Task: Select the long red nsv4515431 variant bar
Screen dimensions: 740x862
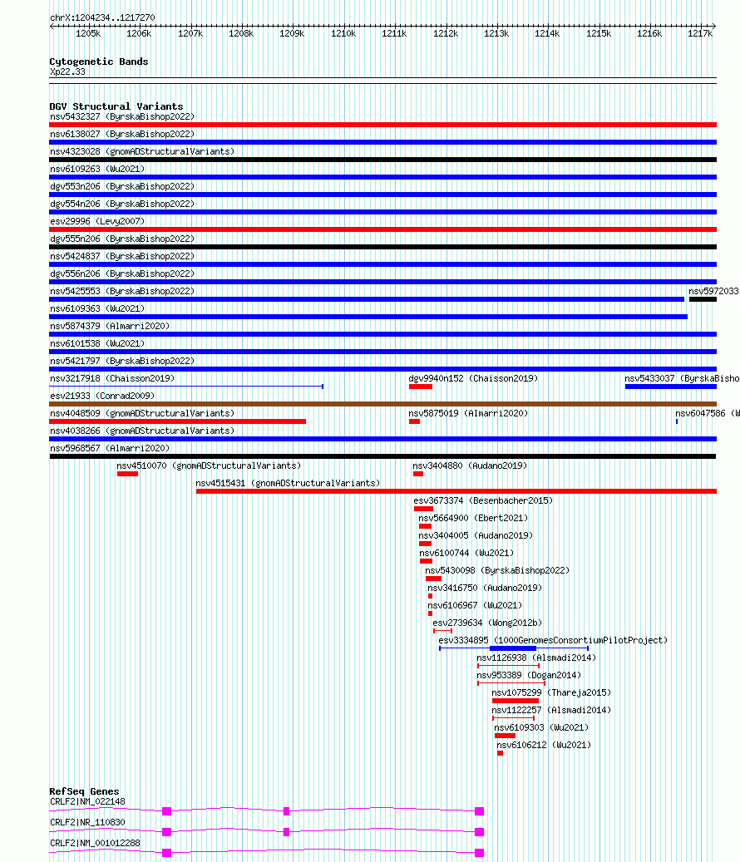Action: pyautogui.click(x=456, y=491)
